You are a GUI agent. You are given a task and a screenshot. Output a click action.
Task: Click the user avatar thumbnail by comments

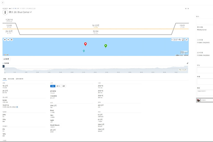tap(198, 100)
